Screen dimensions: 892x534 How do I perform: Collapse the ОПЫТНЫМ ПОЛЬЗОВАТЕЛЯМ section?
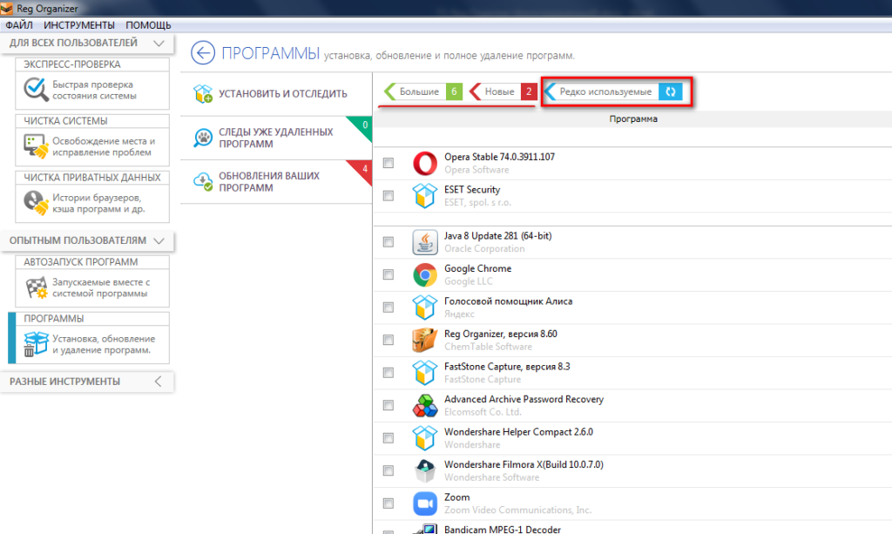158,240
